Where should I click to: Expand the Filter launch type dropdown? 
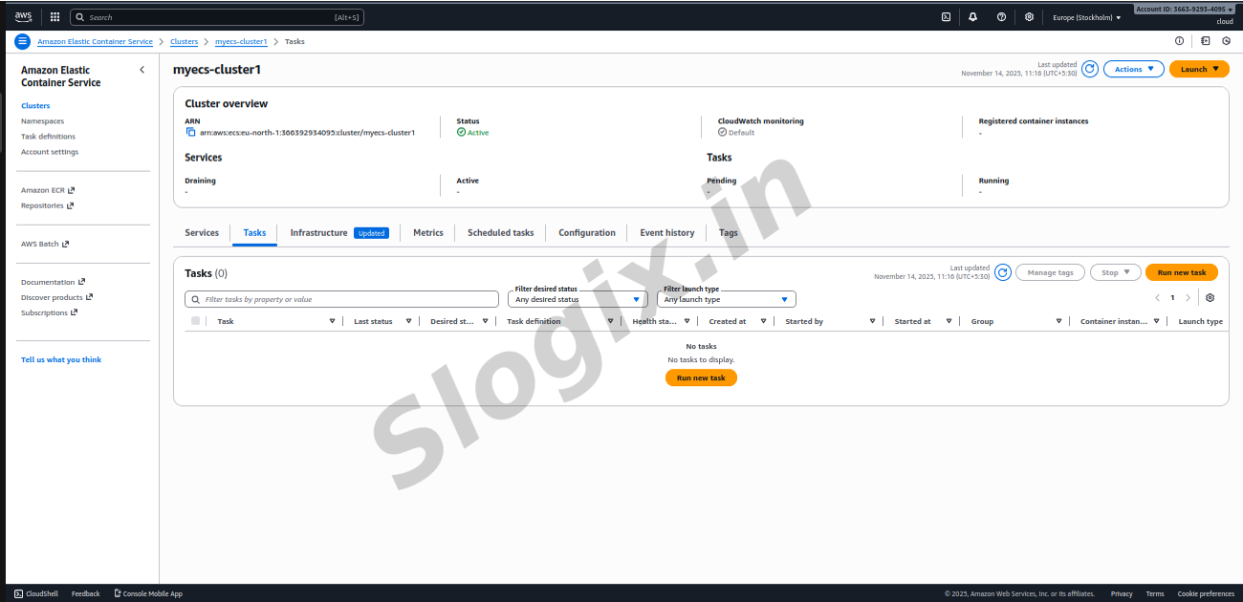pos(726,299)
